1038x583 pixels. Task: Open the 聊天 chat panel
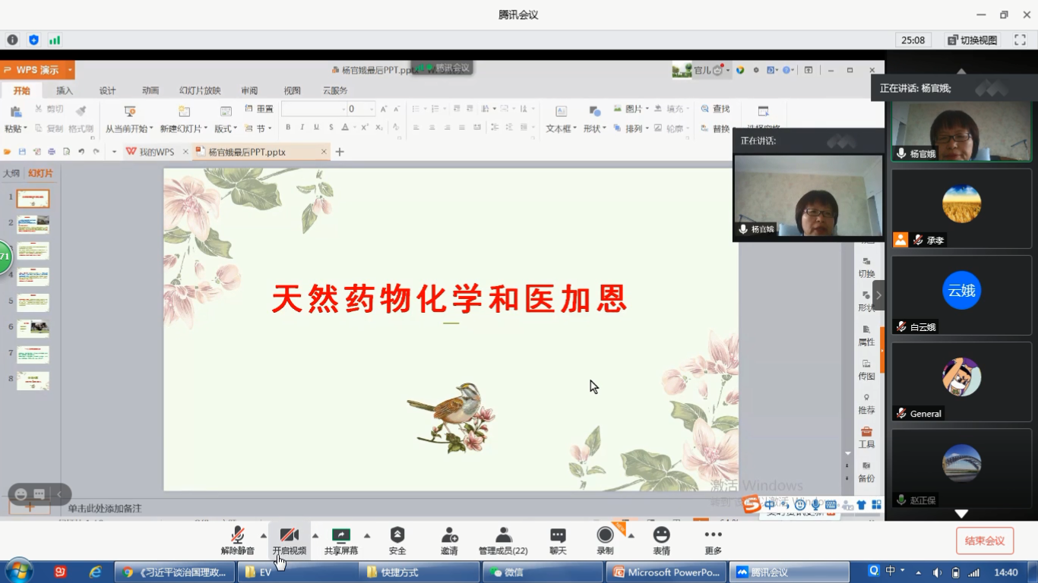tap(558, 540)
